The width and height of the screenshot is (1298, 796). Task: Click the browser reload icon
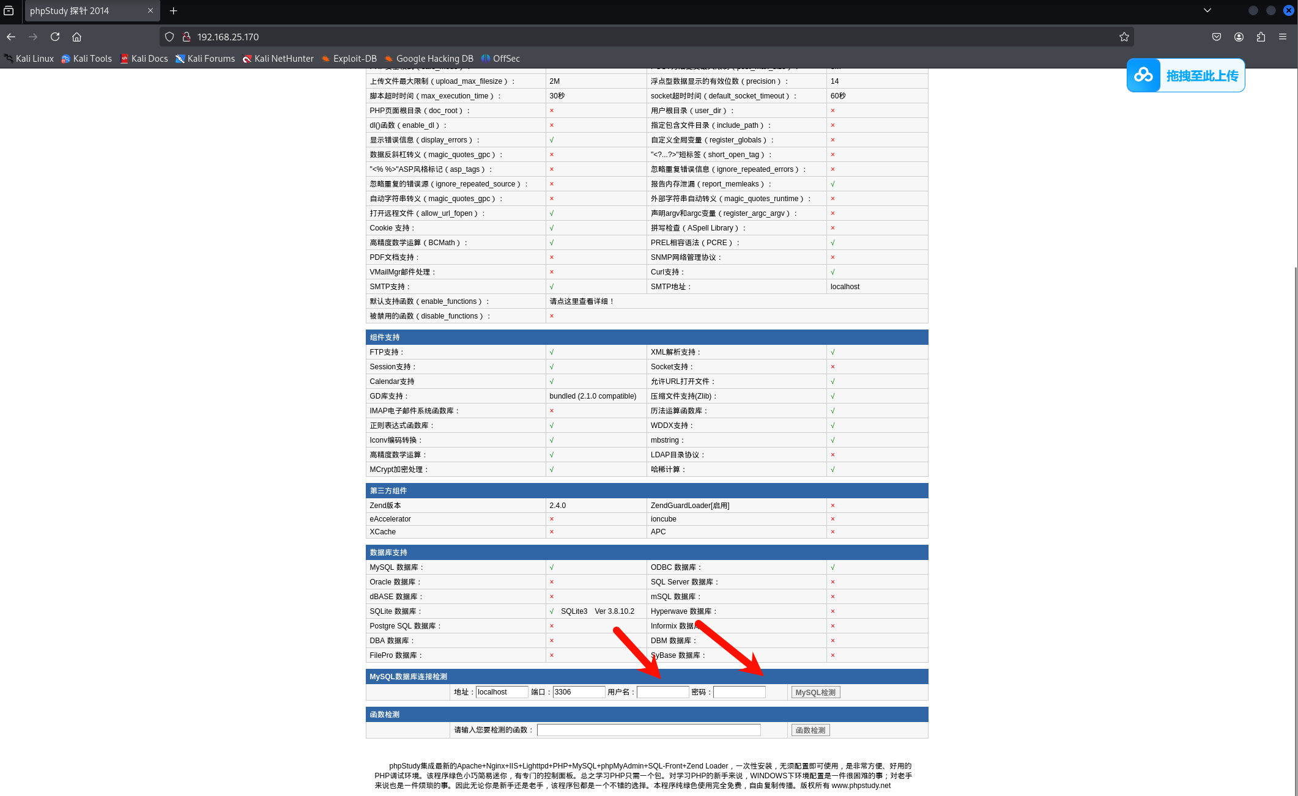(55, 37)
